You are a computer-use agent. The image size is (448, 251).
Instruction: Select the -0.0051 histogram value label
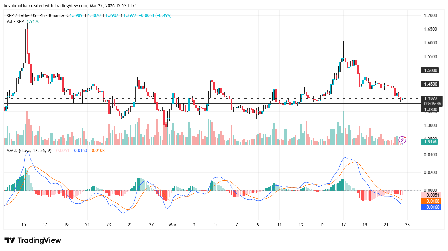click(431, 195)
